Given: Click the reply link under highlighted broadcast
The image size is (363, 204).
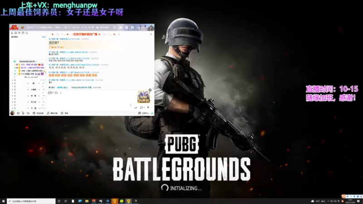Looking at the screenshot, I should pos(62,47).
